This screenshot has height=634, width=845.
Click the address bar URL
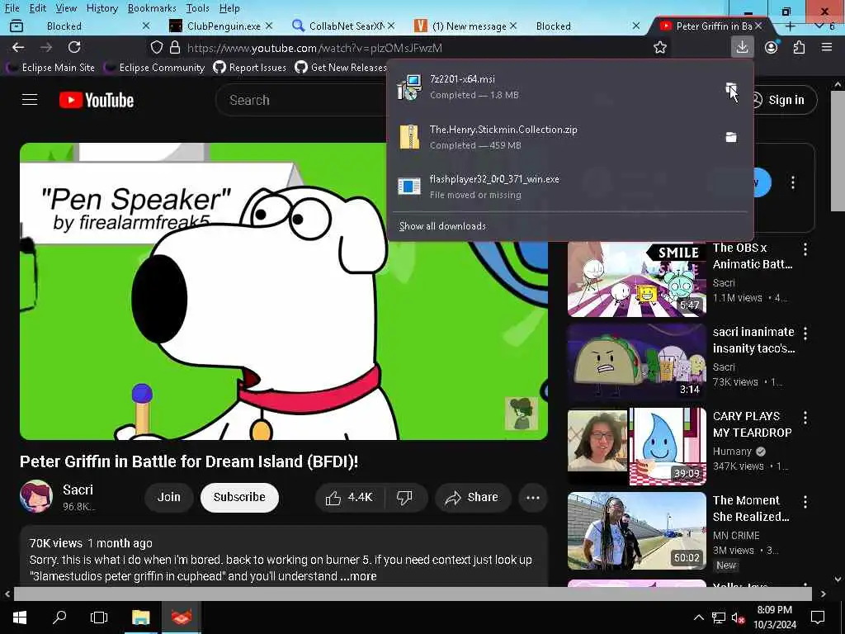(314, 48)
